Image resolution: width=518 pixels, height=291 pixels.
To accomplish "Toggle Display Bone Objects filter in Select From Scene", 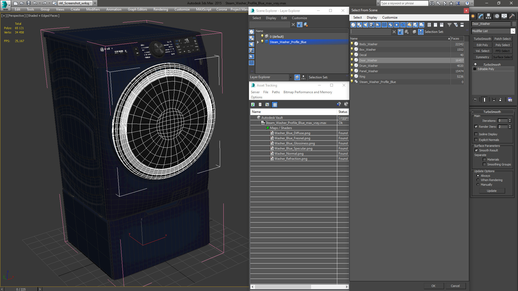I will 403,25.
